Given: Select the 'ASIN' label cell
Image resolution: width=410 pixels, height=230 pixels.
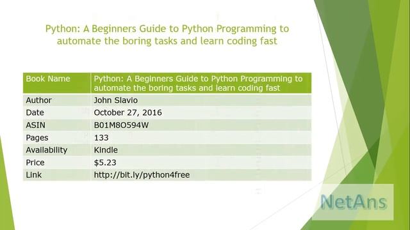Looking at the screenshot, I should click(57, 125).
